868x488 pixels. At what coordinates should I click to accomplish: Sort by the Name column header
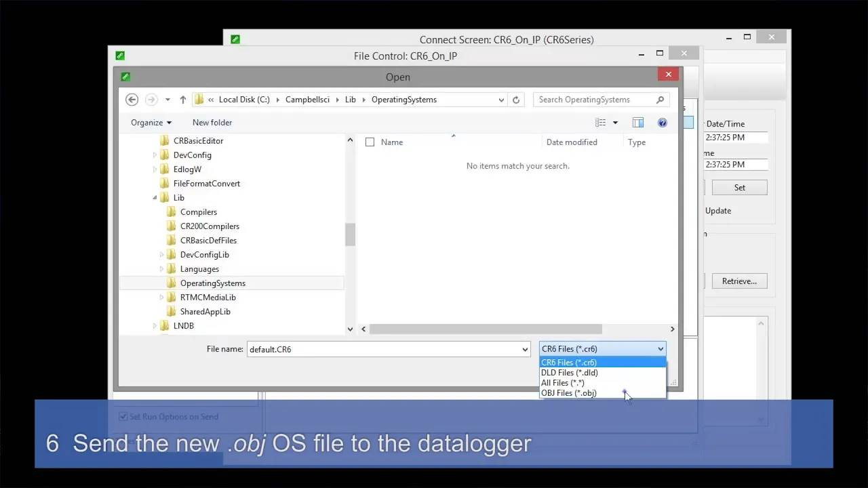pos(392,142)
